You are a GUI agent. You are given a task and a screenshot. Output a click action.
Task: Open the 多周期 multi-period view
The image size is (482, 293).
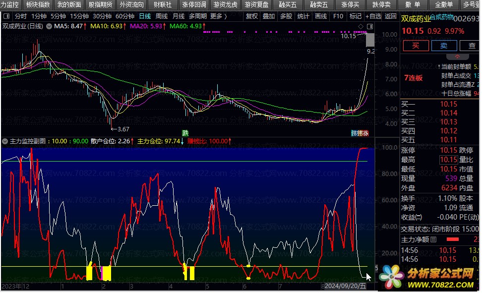pyautogui.click(x=198, y=16)
